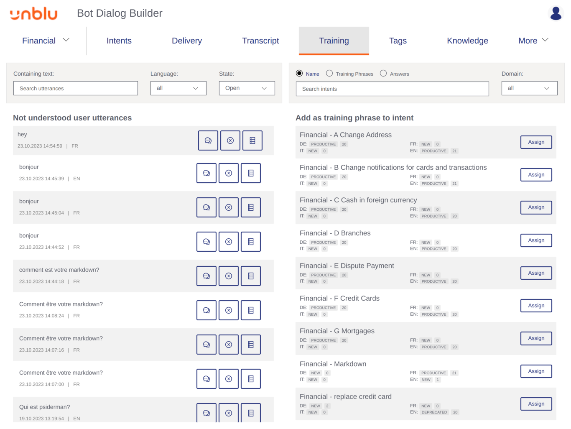Click the list icon for the first 'bonjour' utterance

[251, 173]
